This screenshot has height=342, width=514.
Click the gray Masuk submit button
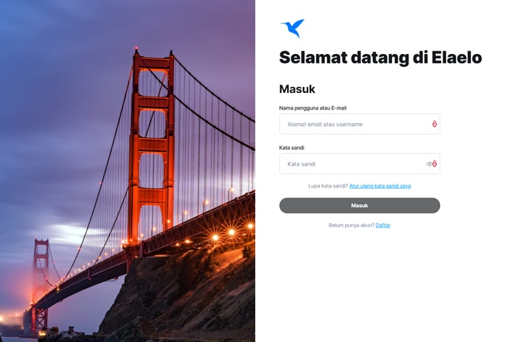[360, 205]
